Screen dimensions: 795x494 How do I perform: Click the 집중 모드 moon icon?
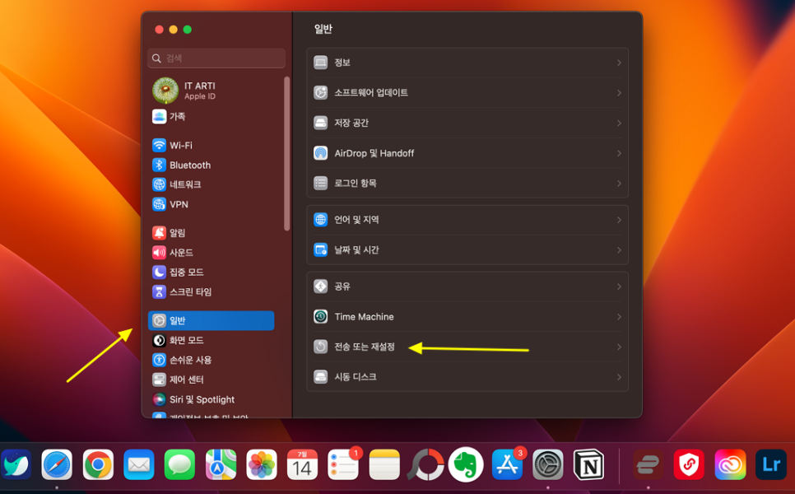(159, 273)
